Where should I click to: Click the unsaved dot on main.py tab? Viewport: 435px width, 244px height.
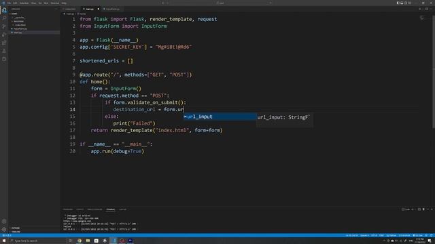98,9
